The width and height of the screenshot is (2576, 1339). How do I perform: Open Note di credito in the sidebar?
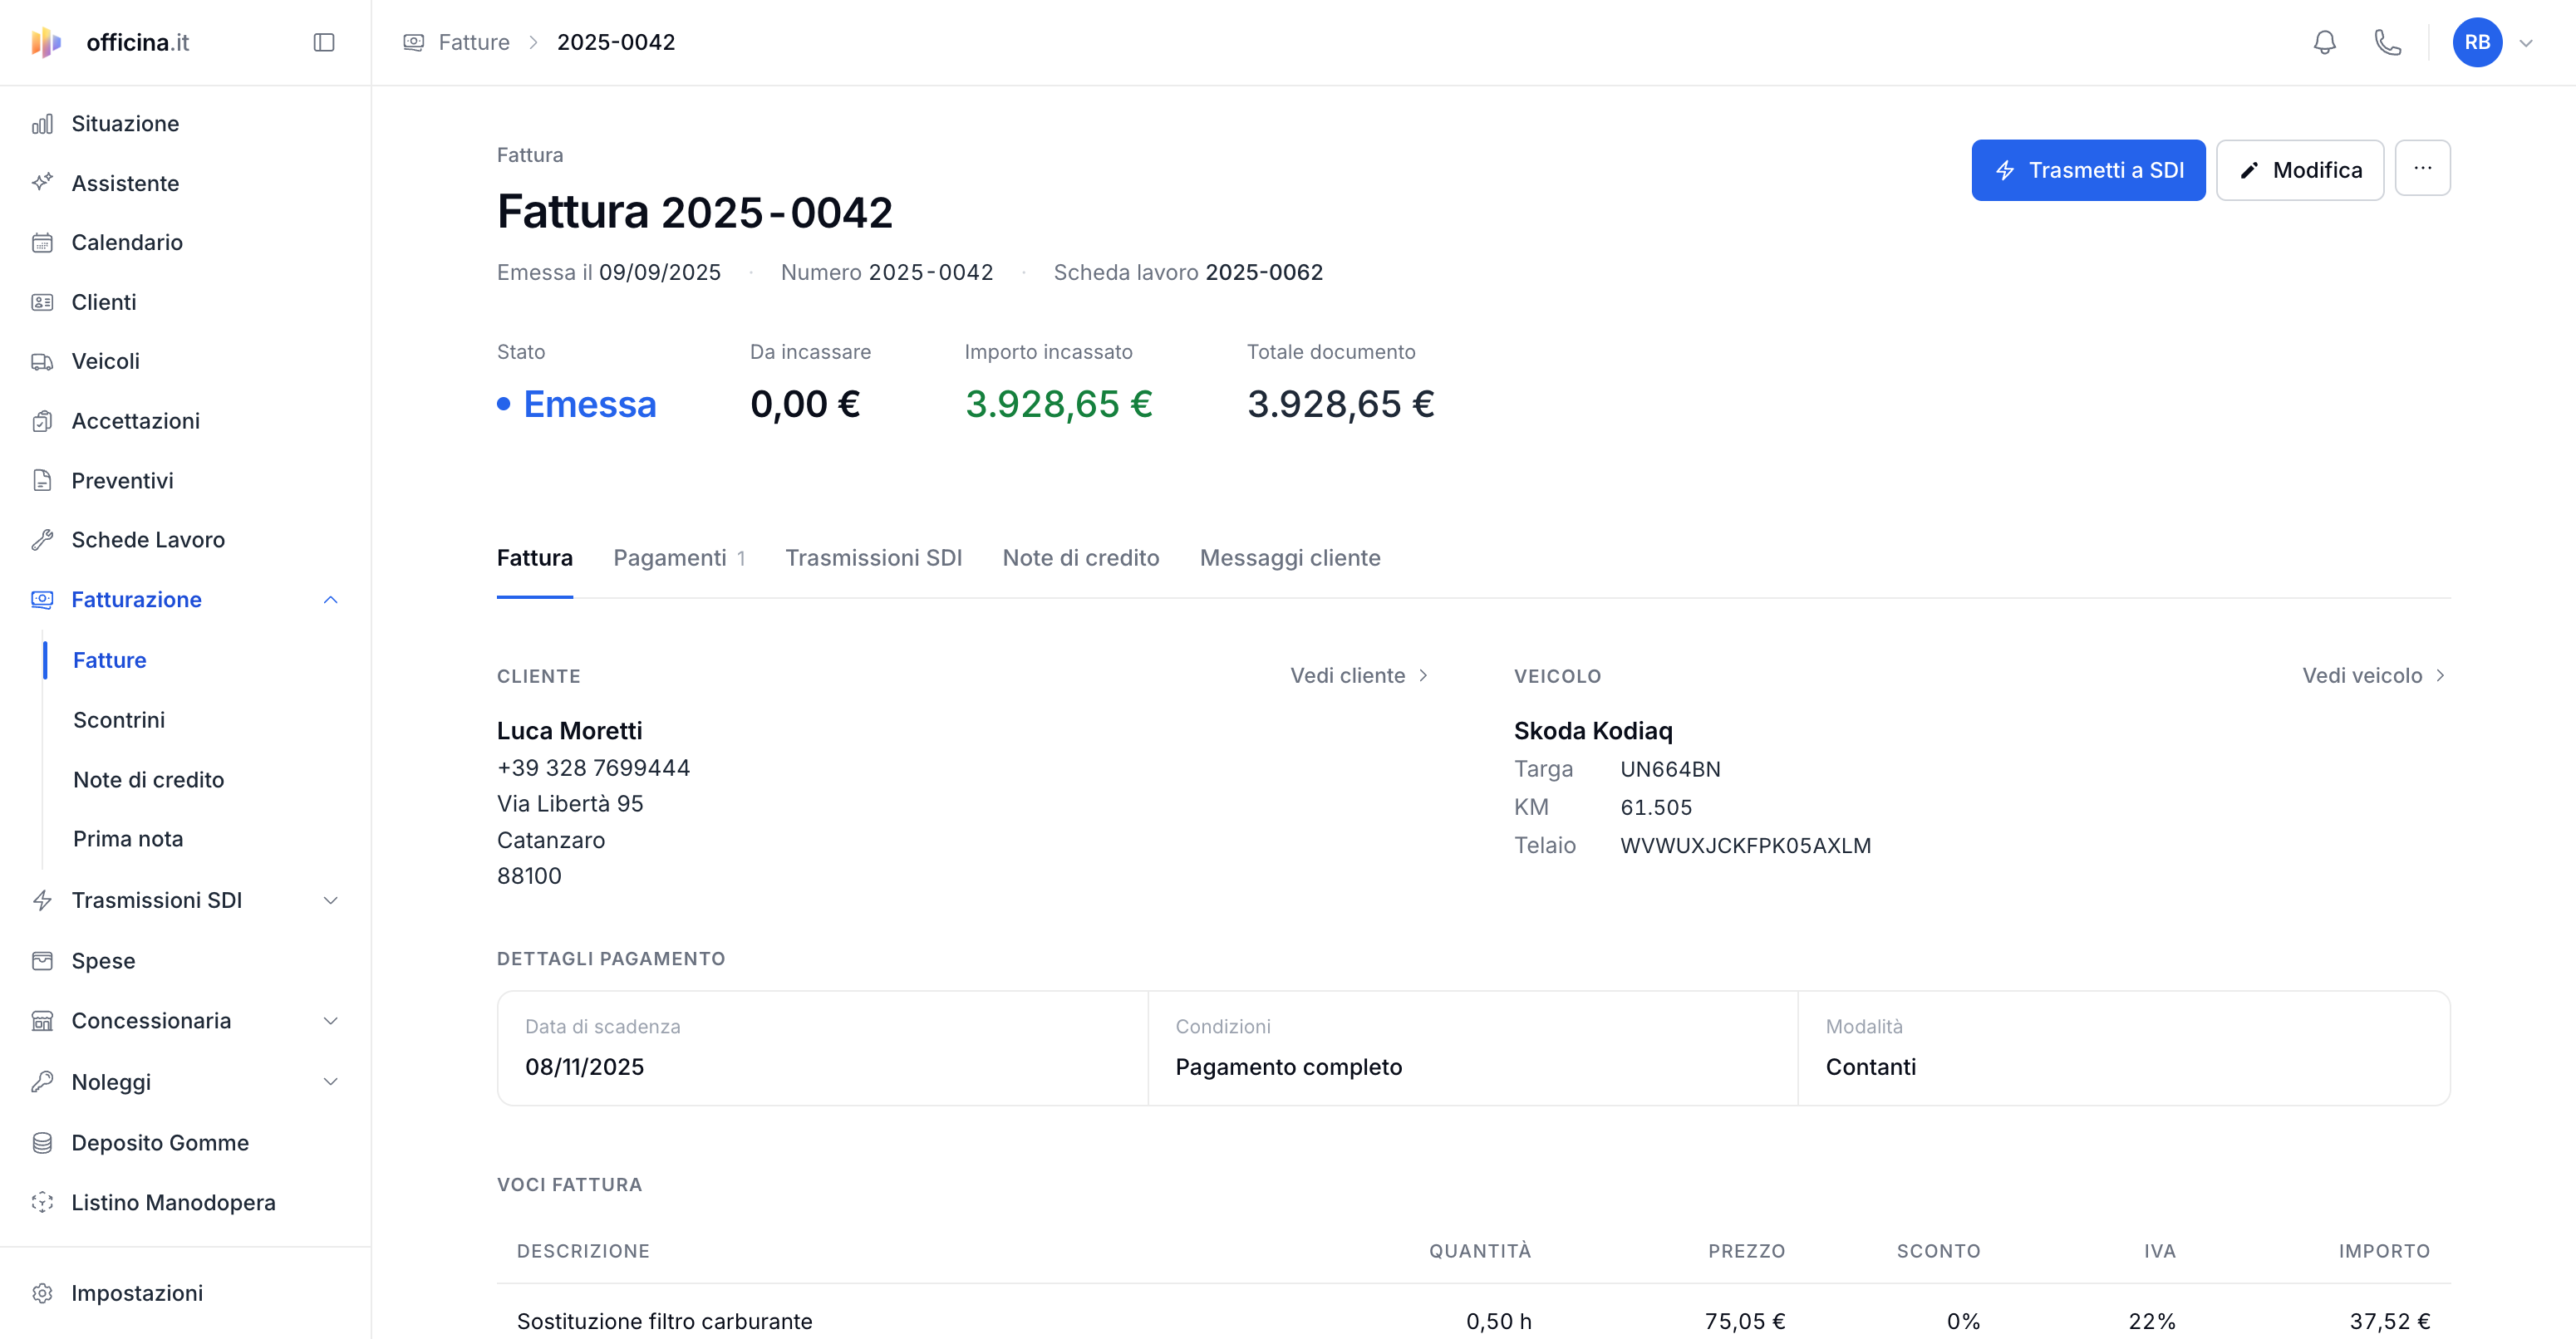pyautogui.click(x=148, y=779)
